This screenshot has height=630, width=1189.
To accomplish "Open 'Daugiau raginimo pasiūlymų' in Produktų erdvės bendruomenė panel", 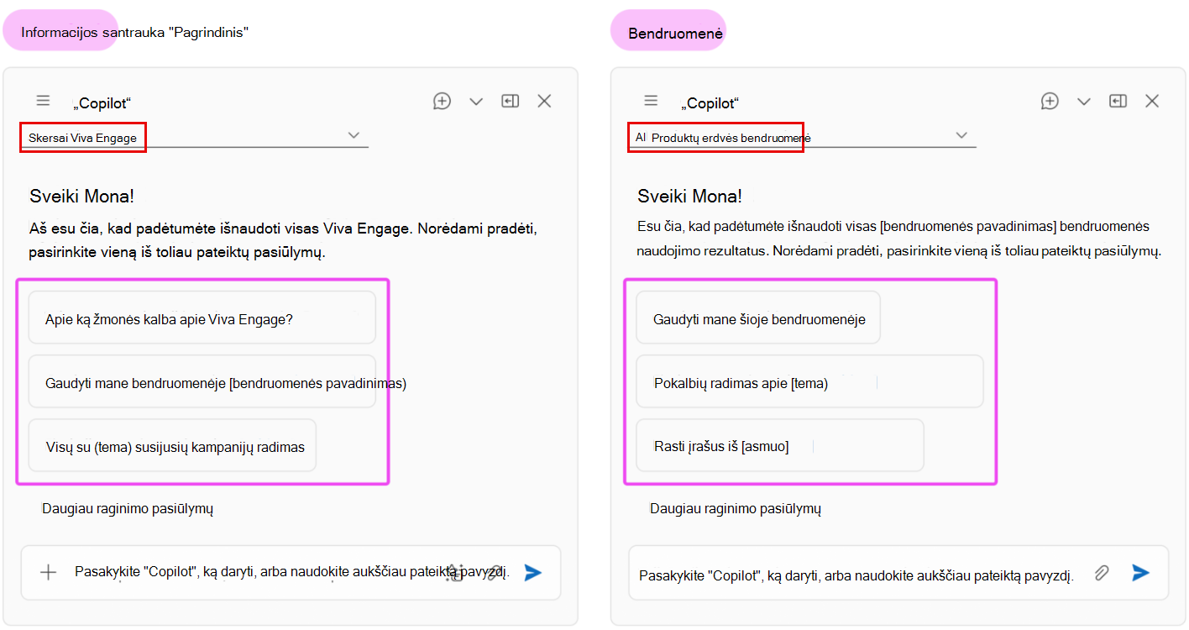I will click(x=736, y=509).
